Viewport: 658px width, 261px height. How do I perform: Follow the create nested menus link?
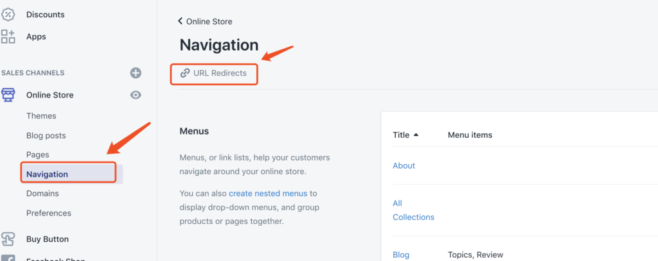[268, 193]
